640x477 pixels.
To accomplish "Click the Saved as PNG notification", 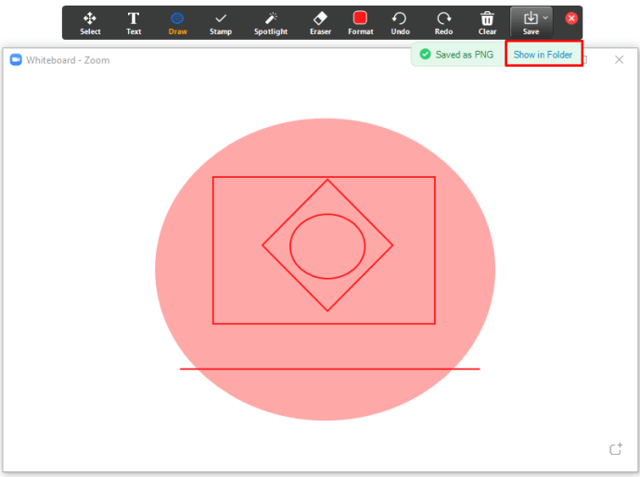I will (x=457, y=55).
